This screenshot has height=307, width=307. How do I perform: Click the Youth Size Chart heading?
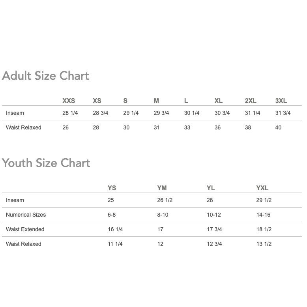click(46, 163)
